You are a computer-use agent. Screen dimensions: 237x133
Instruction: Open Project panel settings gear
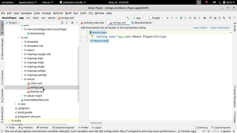pyautogui.click(x=72, y=23)
